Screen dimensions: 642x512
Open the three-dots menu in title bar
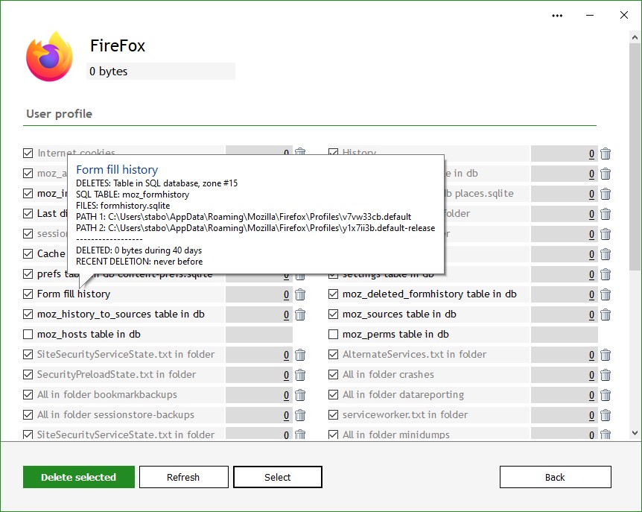click(557, 15)
